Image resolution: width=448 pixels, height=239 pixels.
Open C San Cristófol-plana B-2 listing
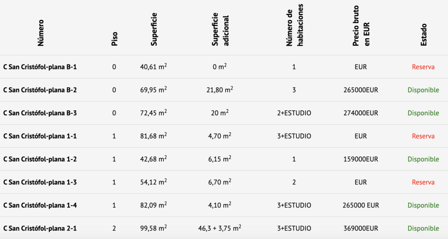40,90
